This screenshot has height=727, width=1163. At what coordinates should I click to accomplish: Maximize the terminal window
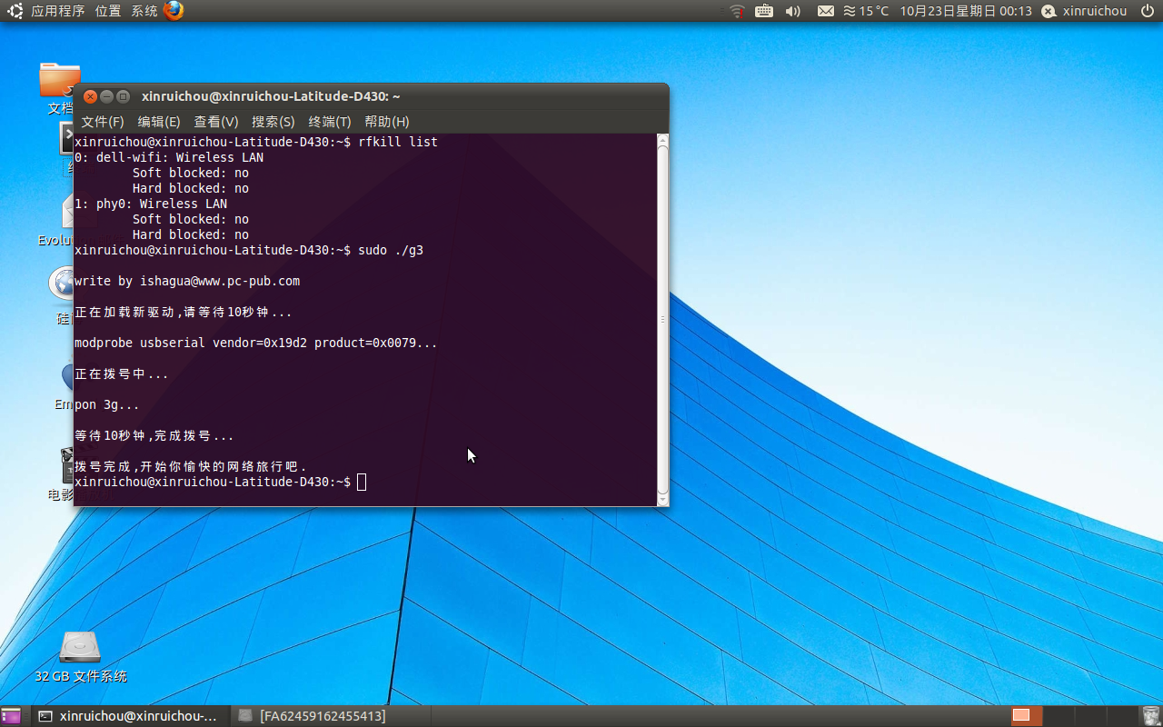[124, 96]
